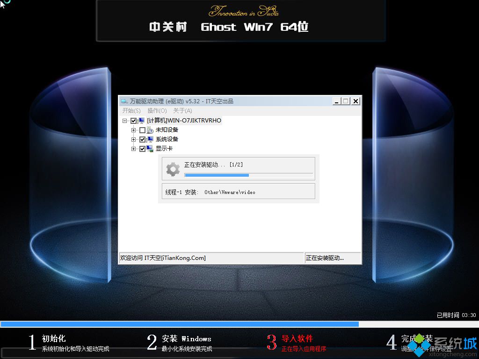Click the maximize button of driver assistant
This screenshot has height=359, width=479.
tap(346, 101)
